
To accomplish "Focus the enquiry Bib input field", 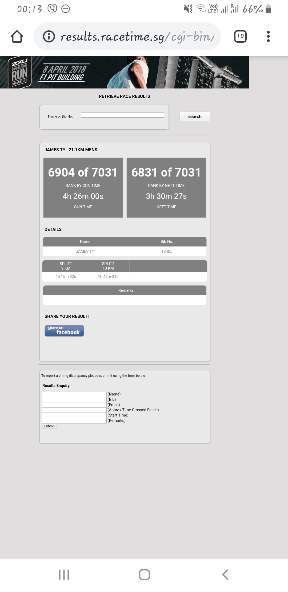I will tap(74, 399).
